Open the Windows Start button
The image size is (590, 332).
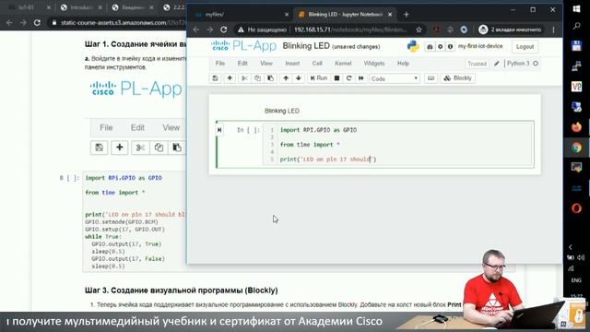pos(576,9)
